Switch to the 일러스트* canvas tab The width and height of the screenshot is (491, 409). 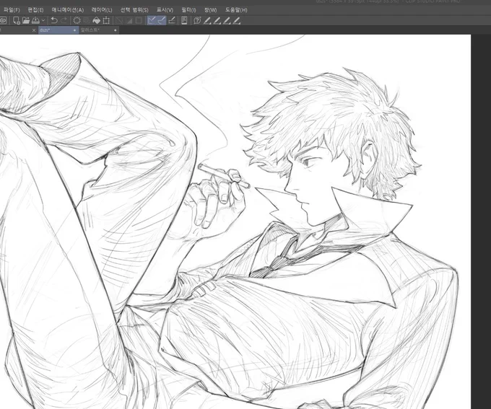pos(99,30)
